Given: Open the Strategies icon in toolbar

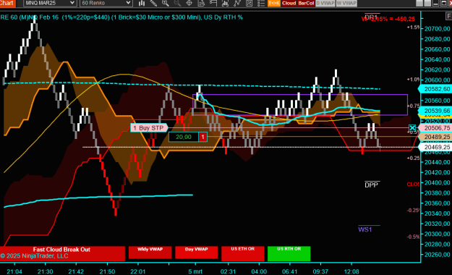Looking at the screenshot, I should click(x=237, y=3).
